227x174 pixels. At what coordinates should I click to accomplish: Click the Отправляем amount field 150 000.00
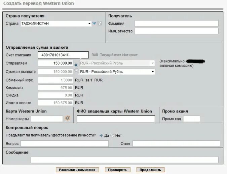click(x=55, y=63)
